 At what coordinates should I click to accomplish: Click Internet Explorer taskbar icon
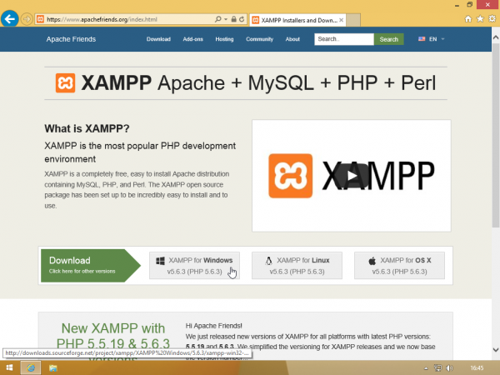point(31,367)
